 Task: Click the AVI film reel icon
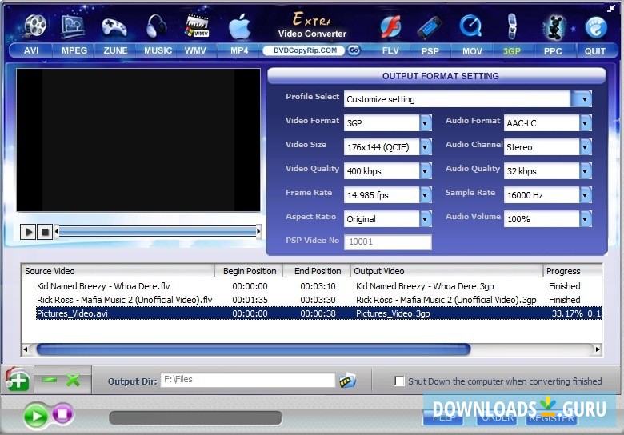tap(34, 26)
